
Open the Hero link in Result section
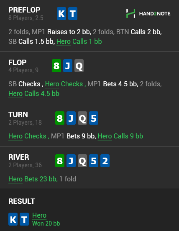click(39, 216)
